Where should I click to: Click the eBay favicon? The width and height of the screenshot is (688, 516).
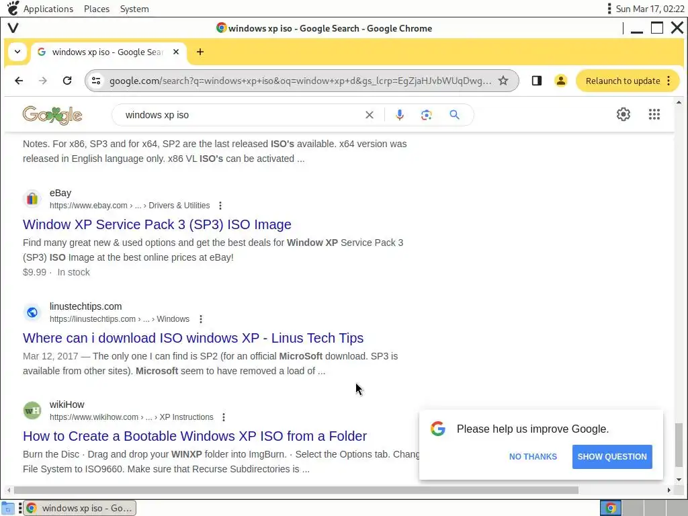(x=32, y=199)
